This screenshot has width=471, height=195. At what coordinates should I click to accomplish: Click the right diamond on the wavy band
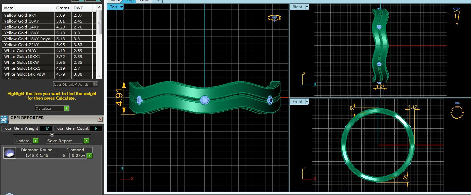(x=270, y=100)
